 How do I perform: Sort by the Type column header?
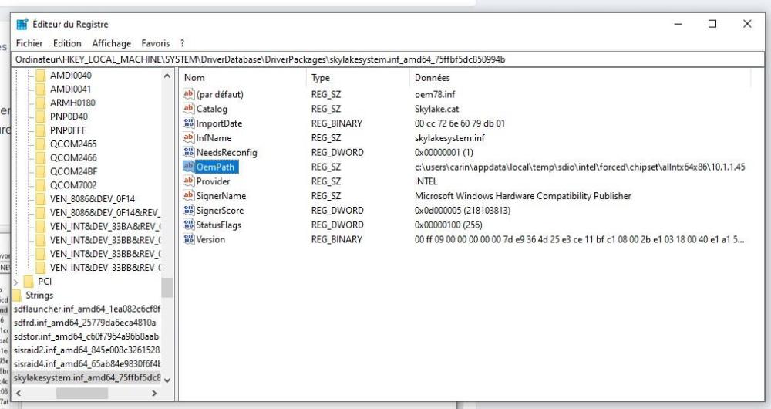click(321, 78)
